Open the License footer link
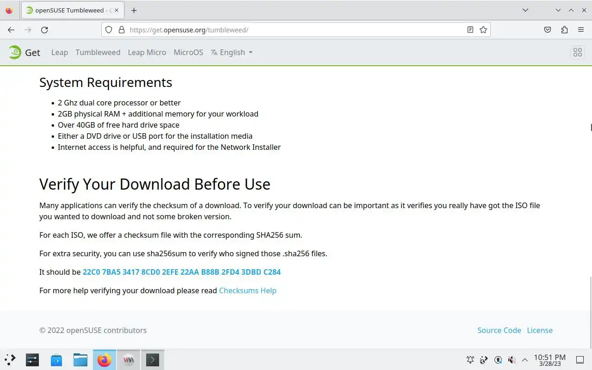 [540, 330]
